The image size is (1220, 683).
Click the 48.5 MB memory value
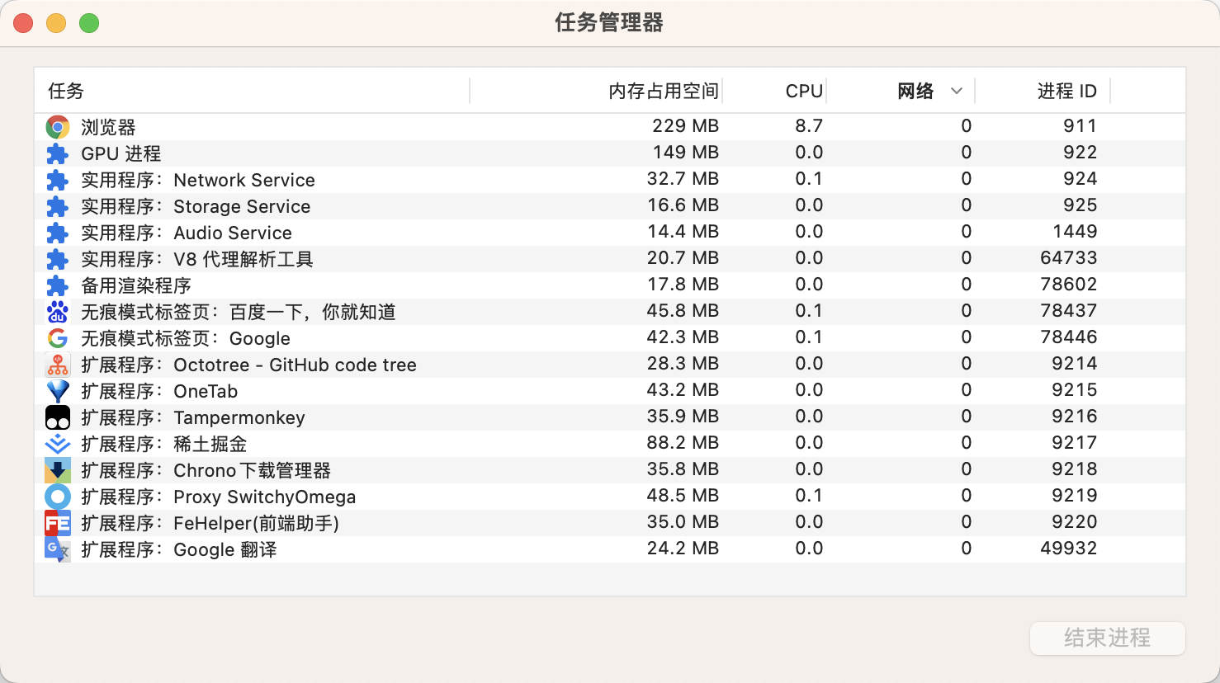683,496
